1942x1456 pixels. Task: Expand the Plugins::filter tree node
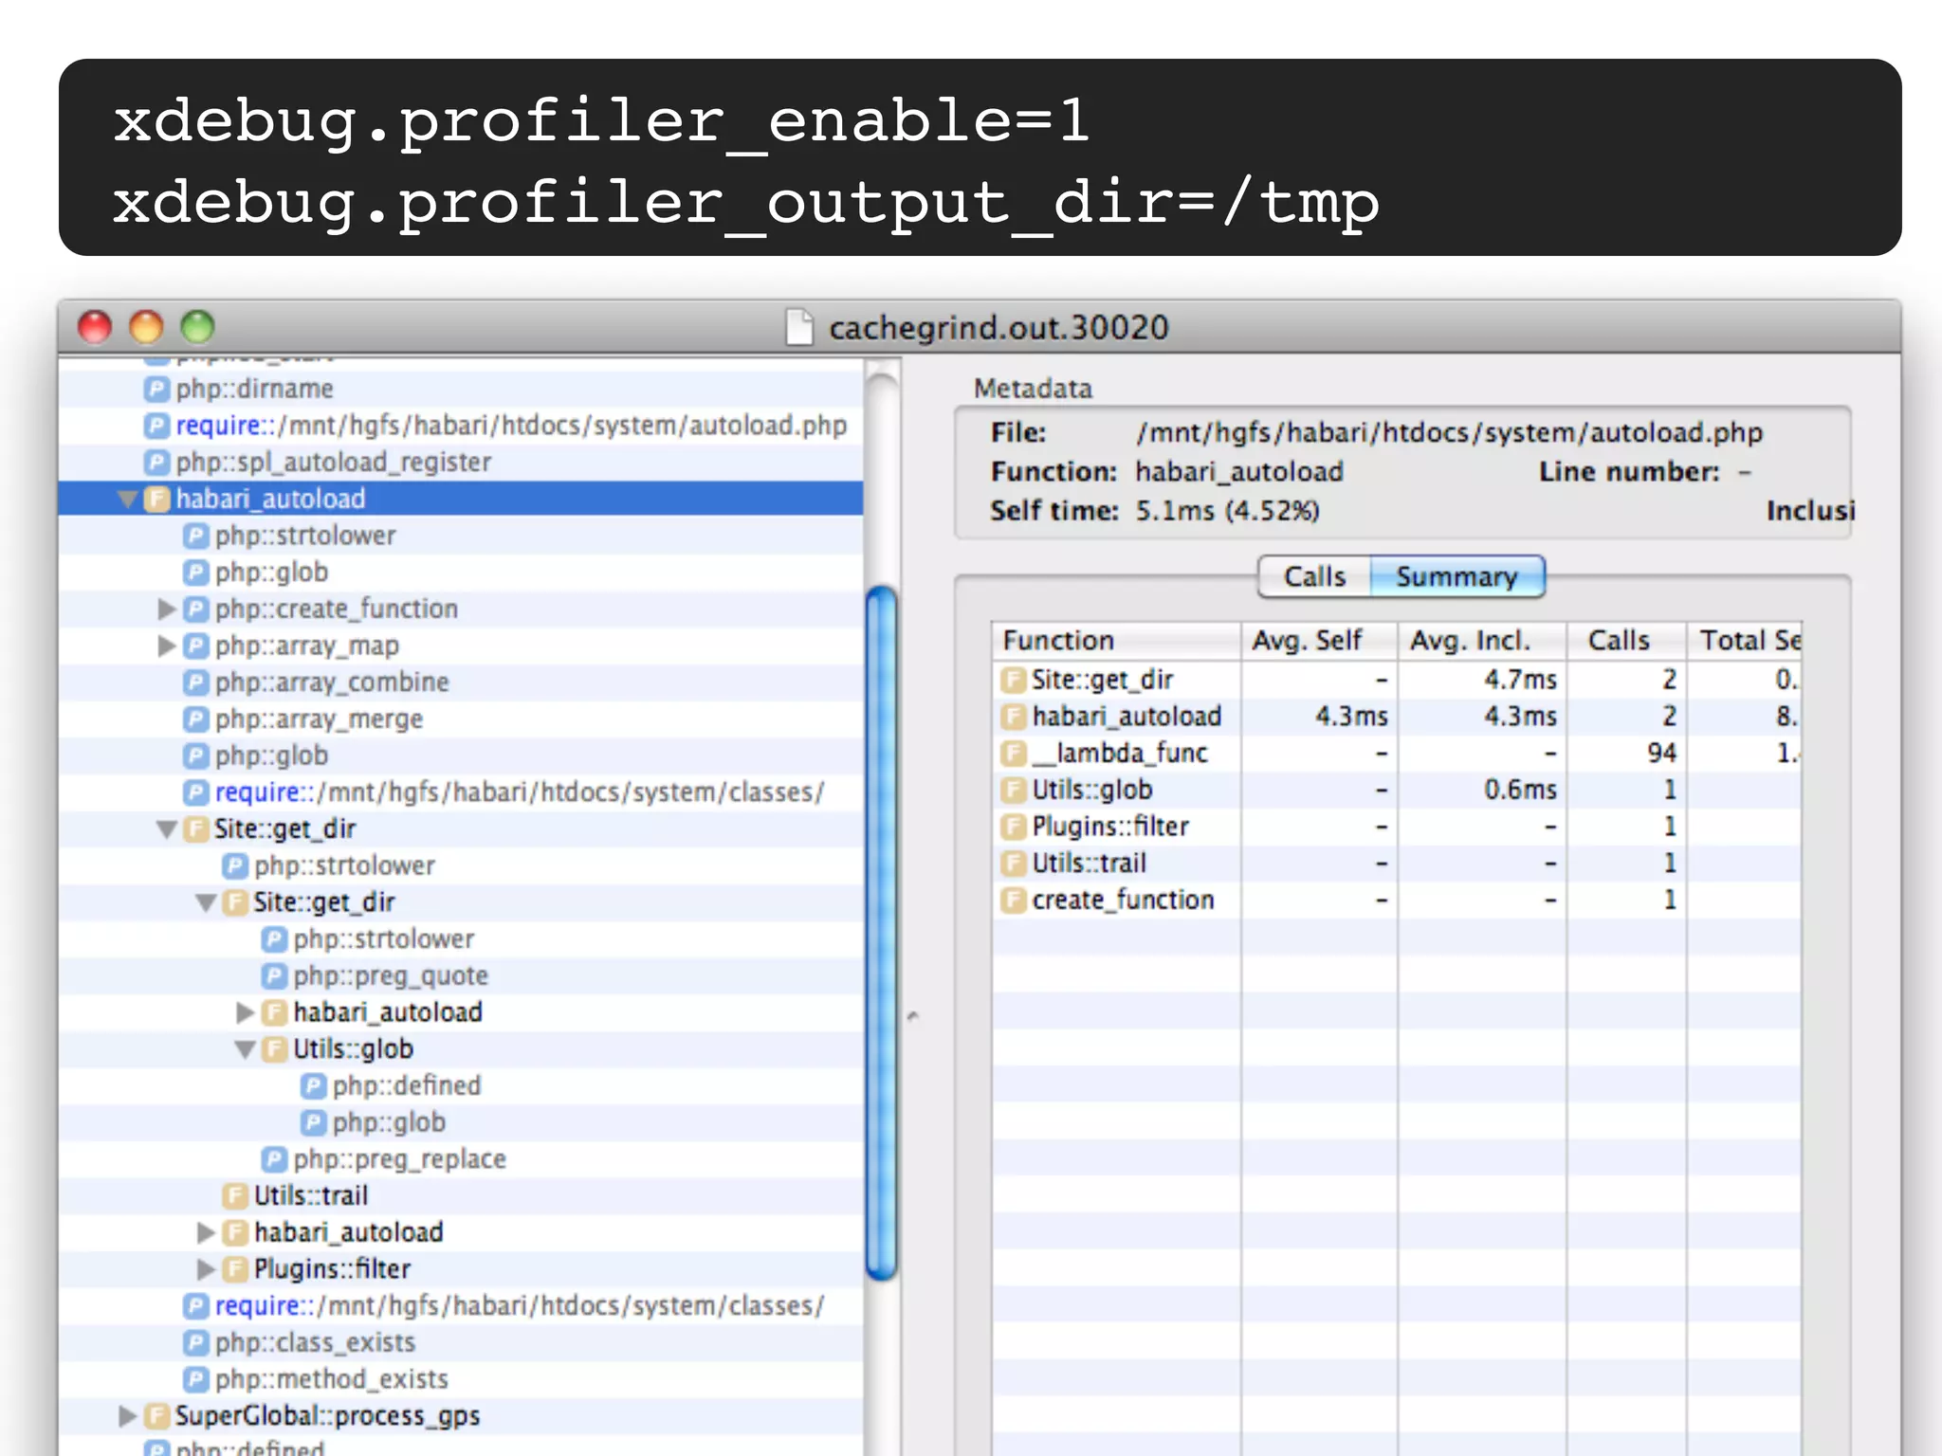click(206, 1269)
